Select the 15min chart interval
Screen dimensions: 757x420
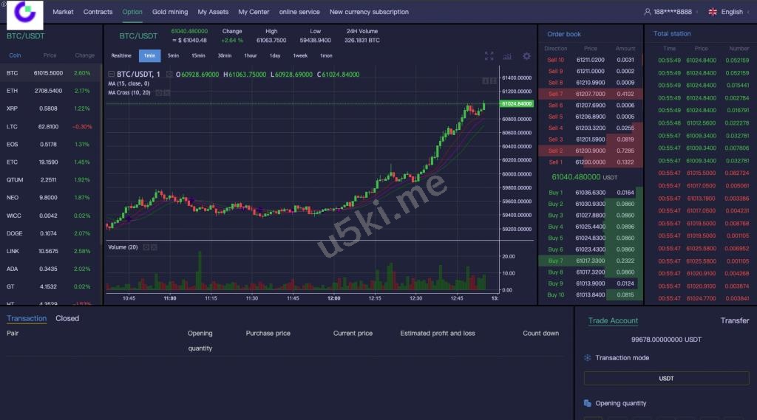[198, 56]
